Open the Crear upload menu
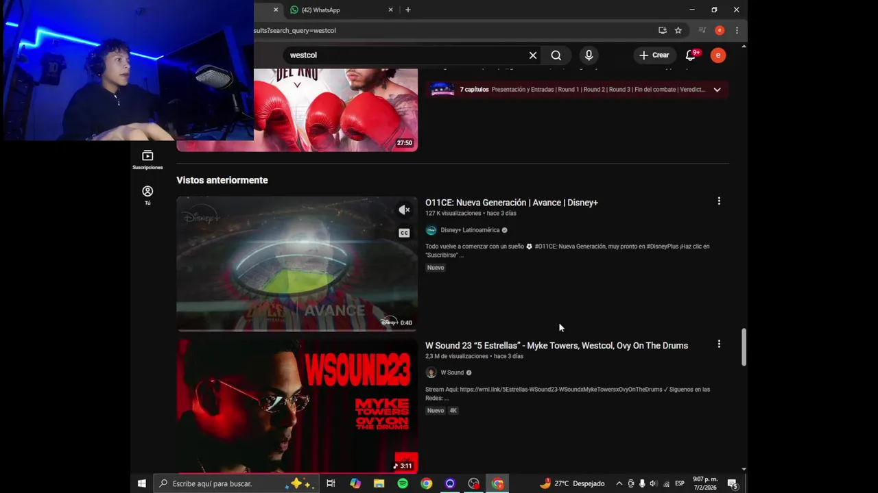878x493 pixels. click(654, 55)
